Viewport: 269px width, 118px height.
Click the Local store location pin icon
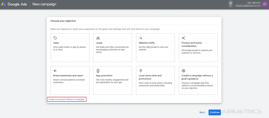(x=141, y=71)
